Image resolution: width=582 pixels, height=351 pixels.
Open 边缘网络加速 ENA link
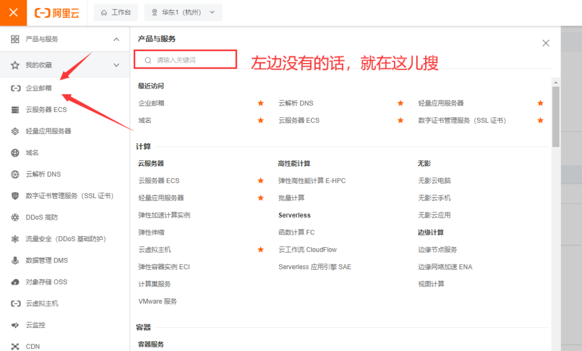(446, 267)
